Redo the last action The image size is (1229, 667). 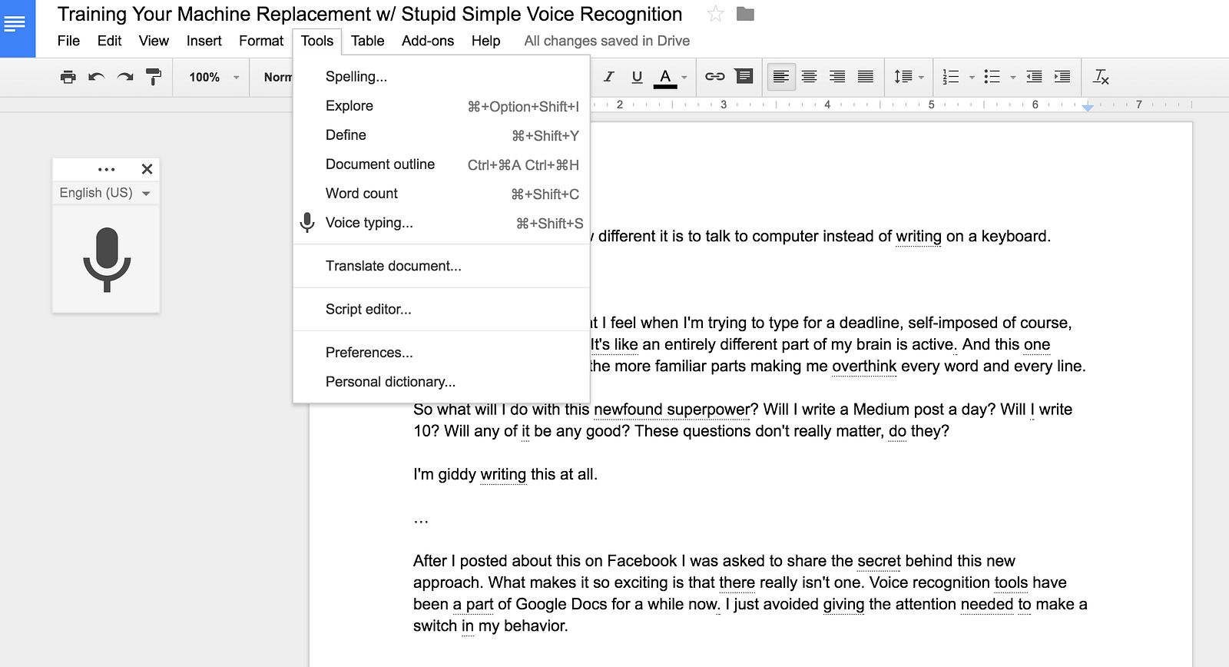[125, 77]
